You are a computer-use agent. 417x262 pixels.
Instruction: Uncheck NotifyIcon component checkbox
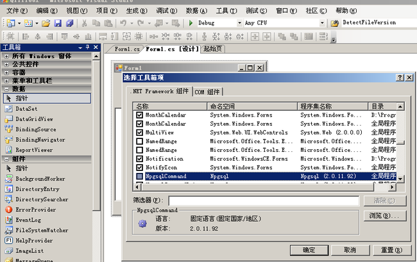pos(139,167)
